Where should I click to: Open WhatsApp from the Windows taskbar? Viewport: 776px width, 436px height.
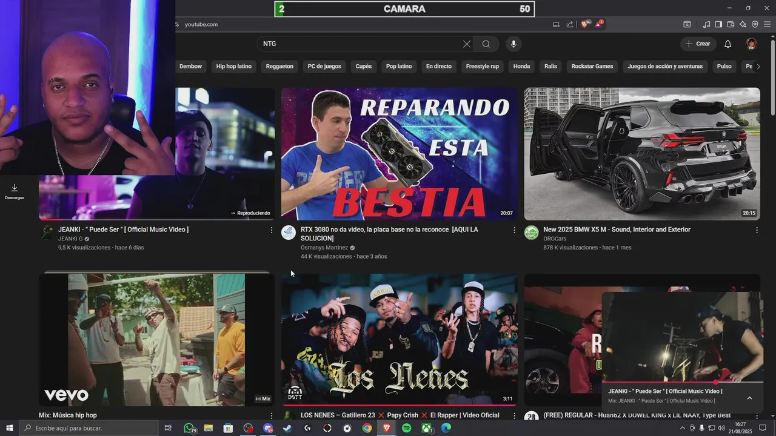pos(189,428)
